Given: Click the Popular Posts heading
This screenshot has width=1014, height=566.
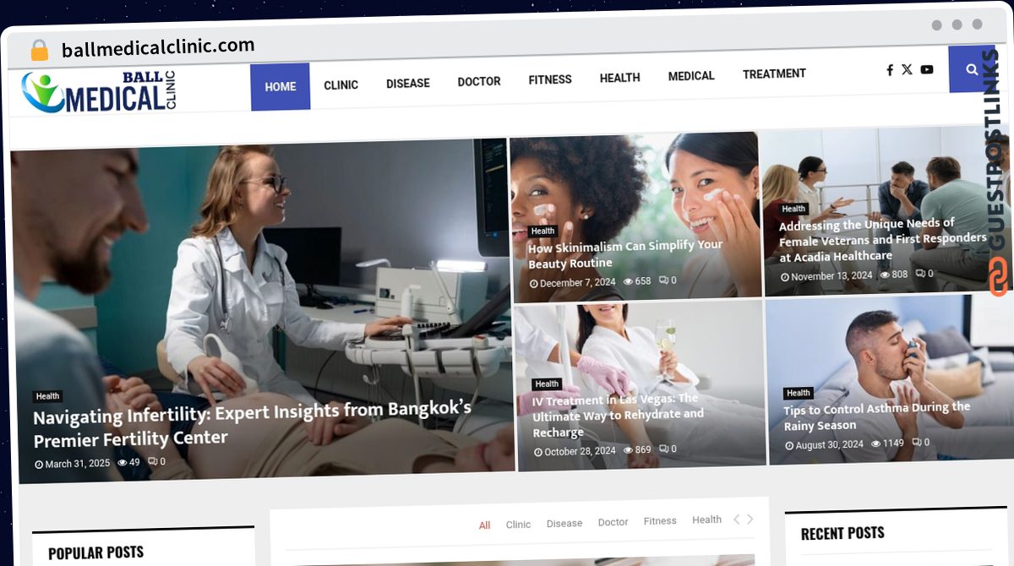Looking at the screenshot, I should pos(95,553).
